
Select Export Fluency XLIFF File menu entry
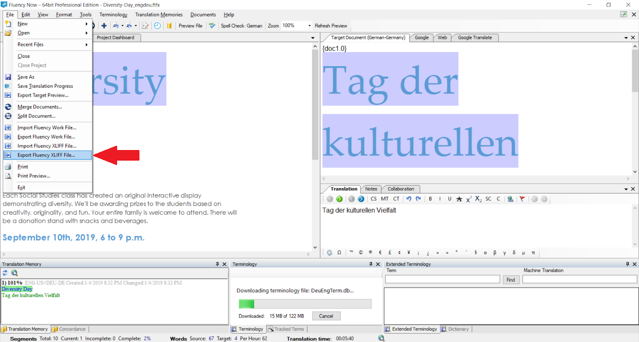pos(48,155)
